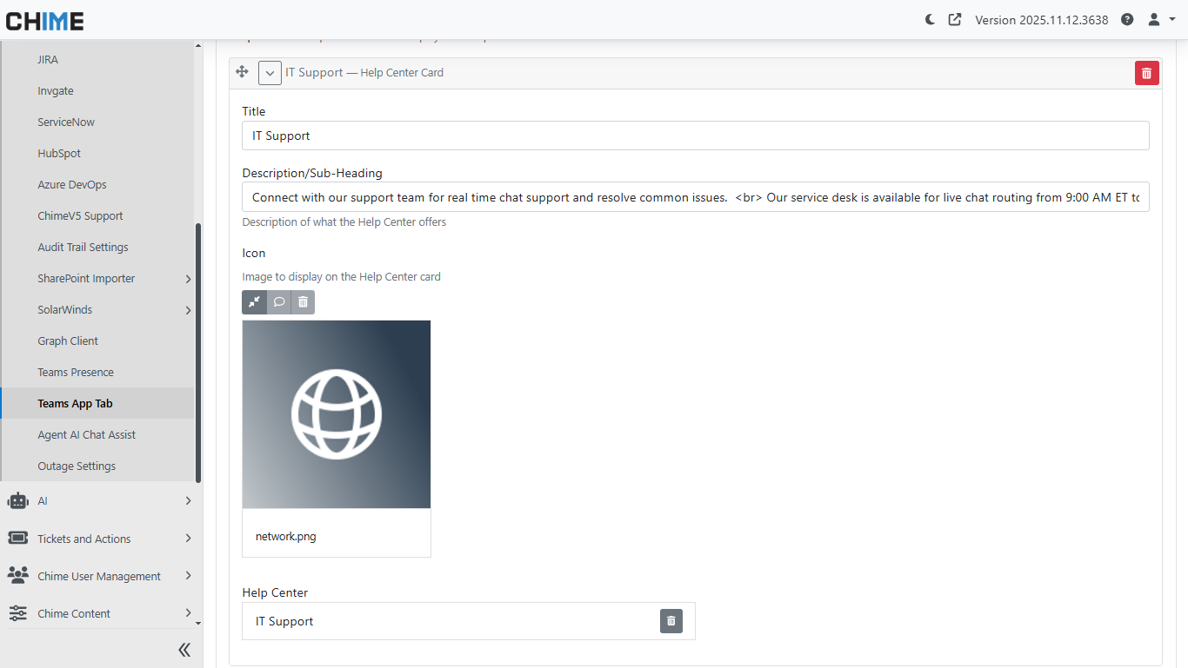Screen dimensions: 1188x668
Task: Remove IT Support from Help Center field
Action: (671, 621)
